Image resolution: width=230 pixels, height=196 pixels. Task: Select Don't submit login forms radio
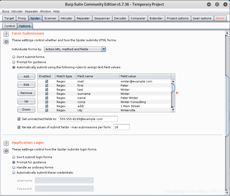pyautogui.click(x=14, y=157)
